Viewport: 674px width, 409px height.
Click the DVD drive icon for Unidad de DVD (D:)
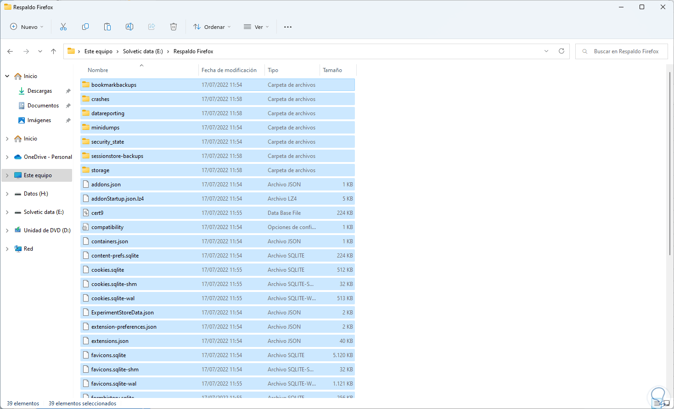tap(18, 230)
